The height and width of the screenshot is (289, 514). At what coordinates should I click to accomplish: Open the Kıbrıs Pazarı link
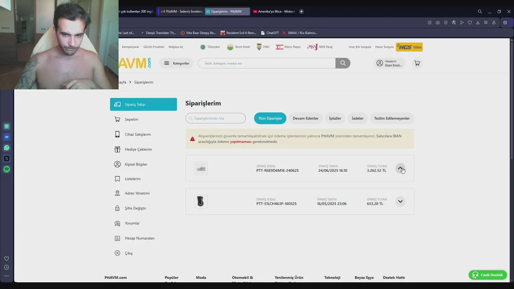pyautogui.click(x=288, y=47)
